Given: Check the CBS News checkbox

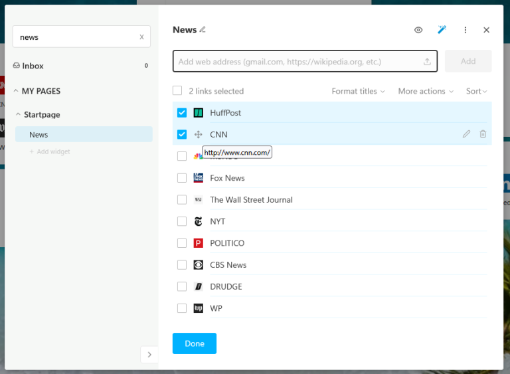Looking at the screenshot, I should [x=182, y=265].
